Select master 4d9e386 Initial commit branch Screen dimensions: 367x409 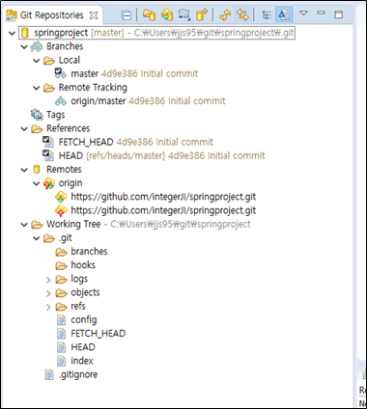[134, 74]
